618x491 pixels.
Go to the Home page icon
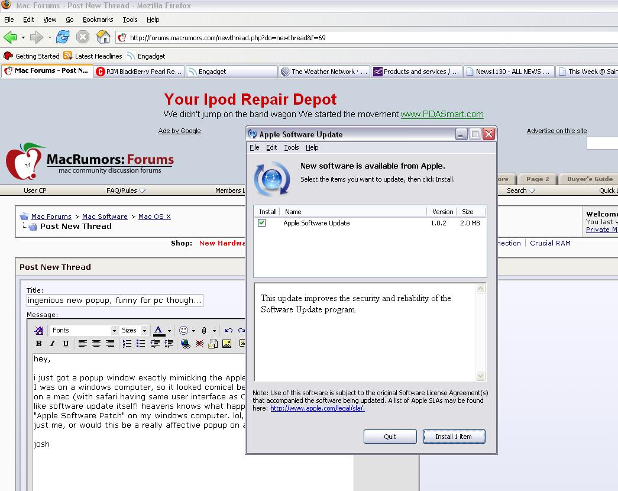tap(103, 37)
